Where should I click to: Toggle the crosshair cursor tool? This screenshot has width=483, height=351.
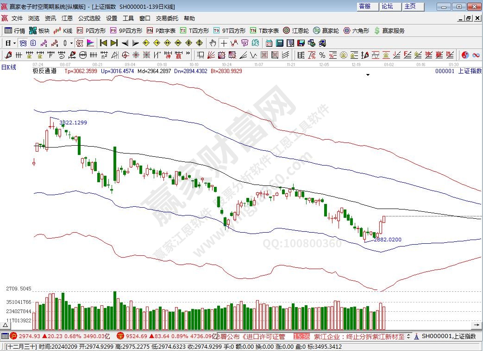[x=224, y=43]
